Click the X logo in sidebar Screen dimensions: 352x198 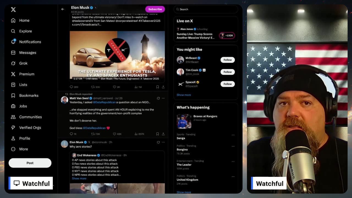[13, 10]
